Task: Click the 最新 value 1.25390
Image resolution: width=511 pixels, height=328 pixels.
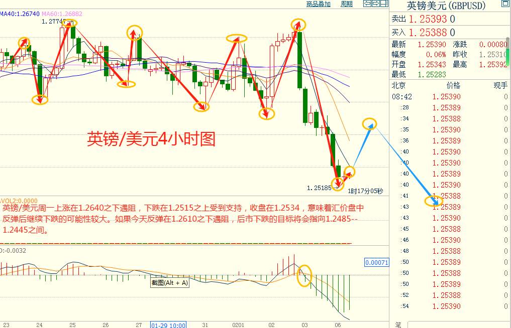Action: [432, 44]
